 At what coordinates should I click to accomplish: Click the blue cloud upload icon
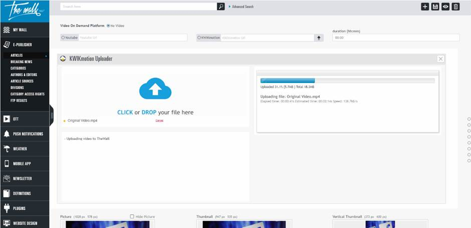click(x=155, y=88)
